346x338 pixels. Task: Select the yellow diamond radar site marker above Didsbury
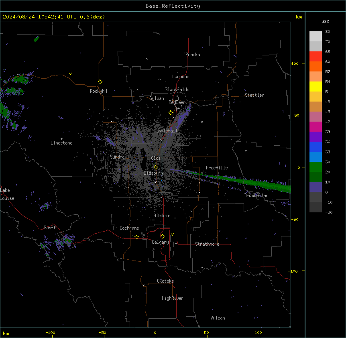tap(156, 167)
